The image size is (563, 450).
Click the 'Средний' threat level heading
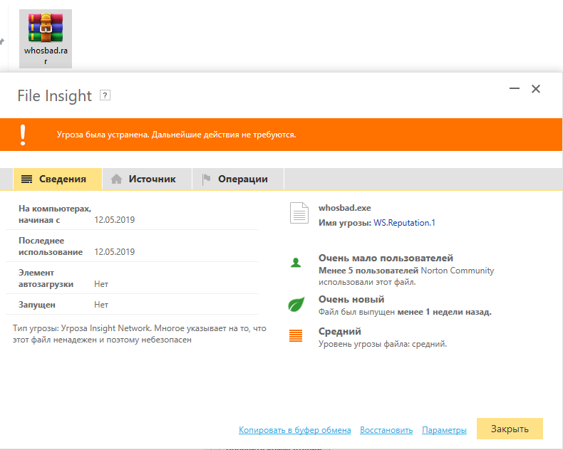(x=340, y=331)
